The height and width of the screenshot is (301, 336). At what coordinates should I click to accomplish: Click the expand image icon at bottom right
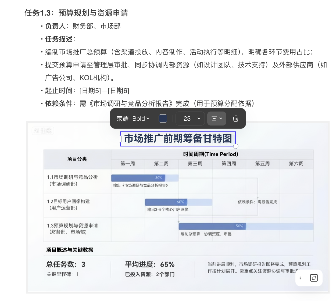[x=314, y=278]
